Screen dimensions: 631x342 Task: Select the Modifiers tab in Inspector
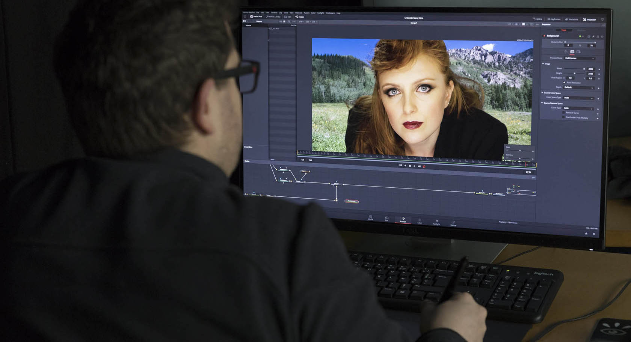(x=581, y=30)
